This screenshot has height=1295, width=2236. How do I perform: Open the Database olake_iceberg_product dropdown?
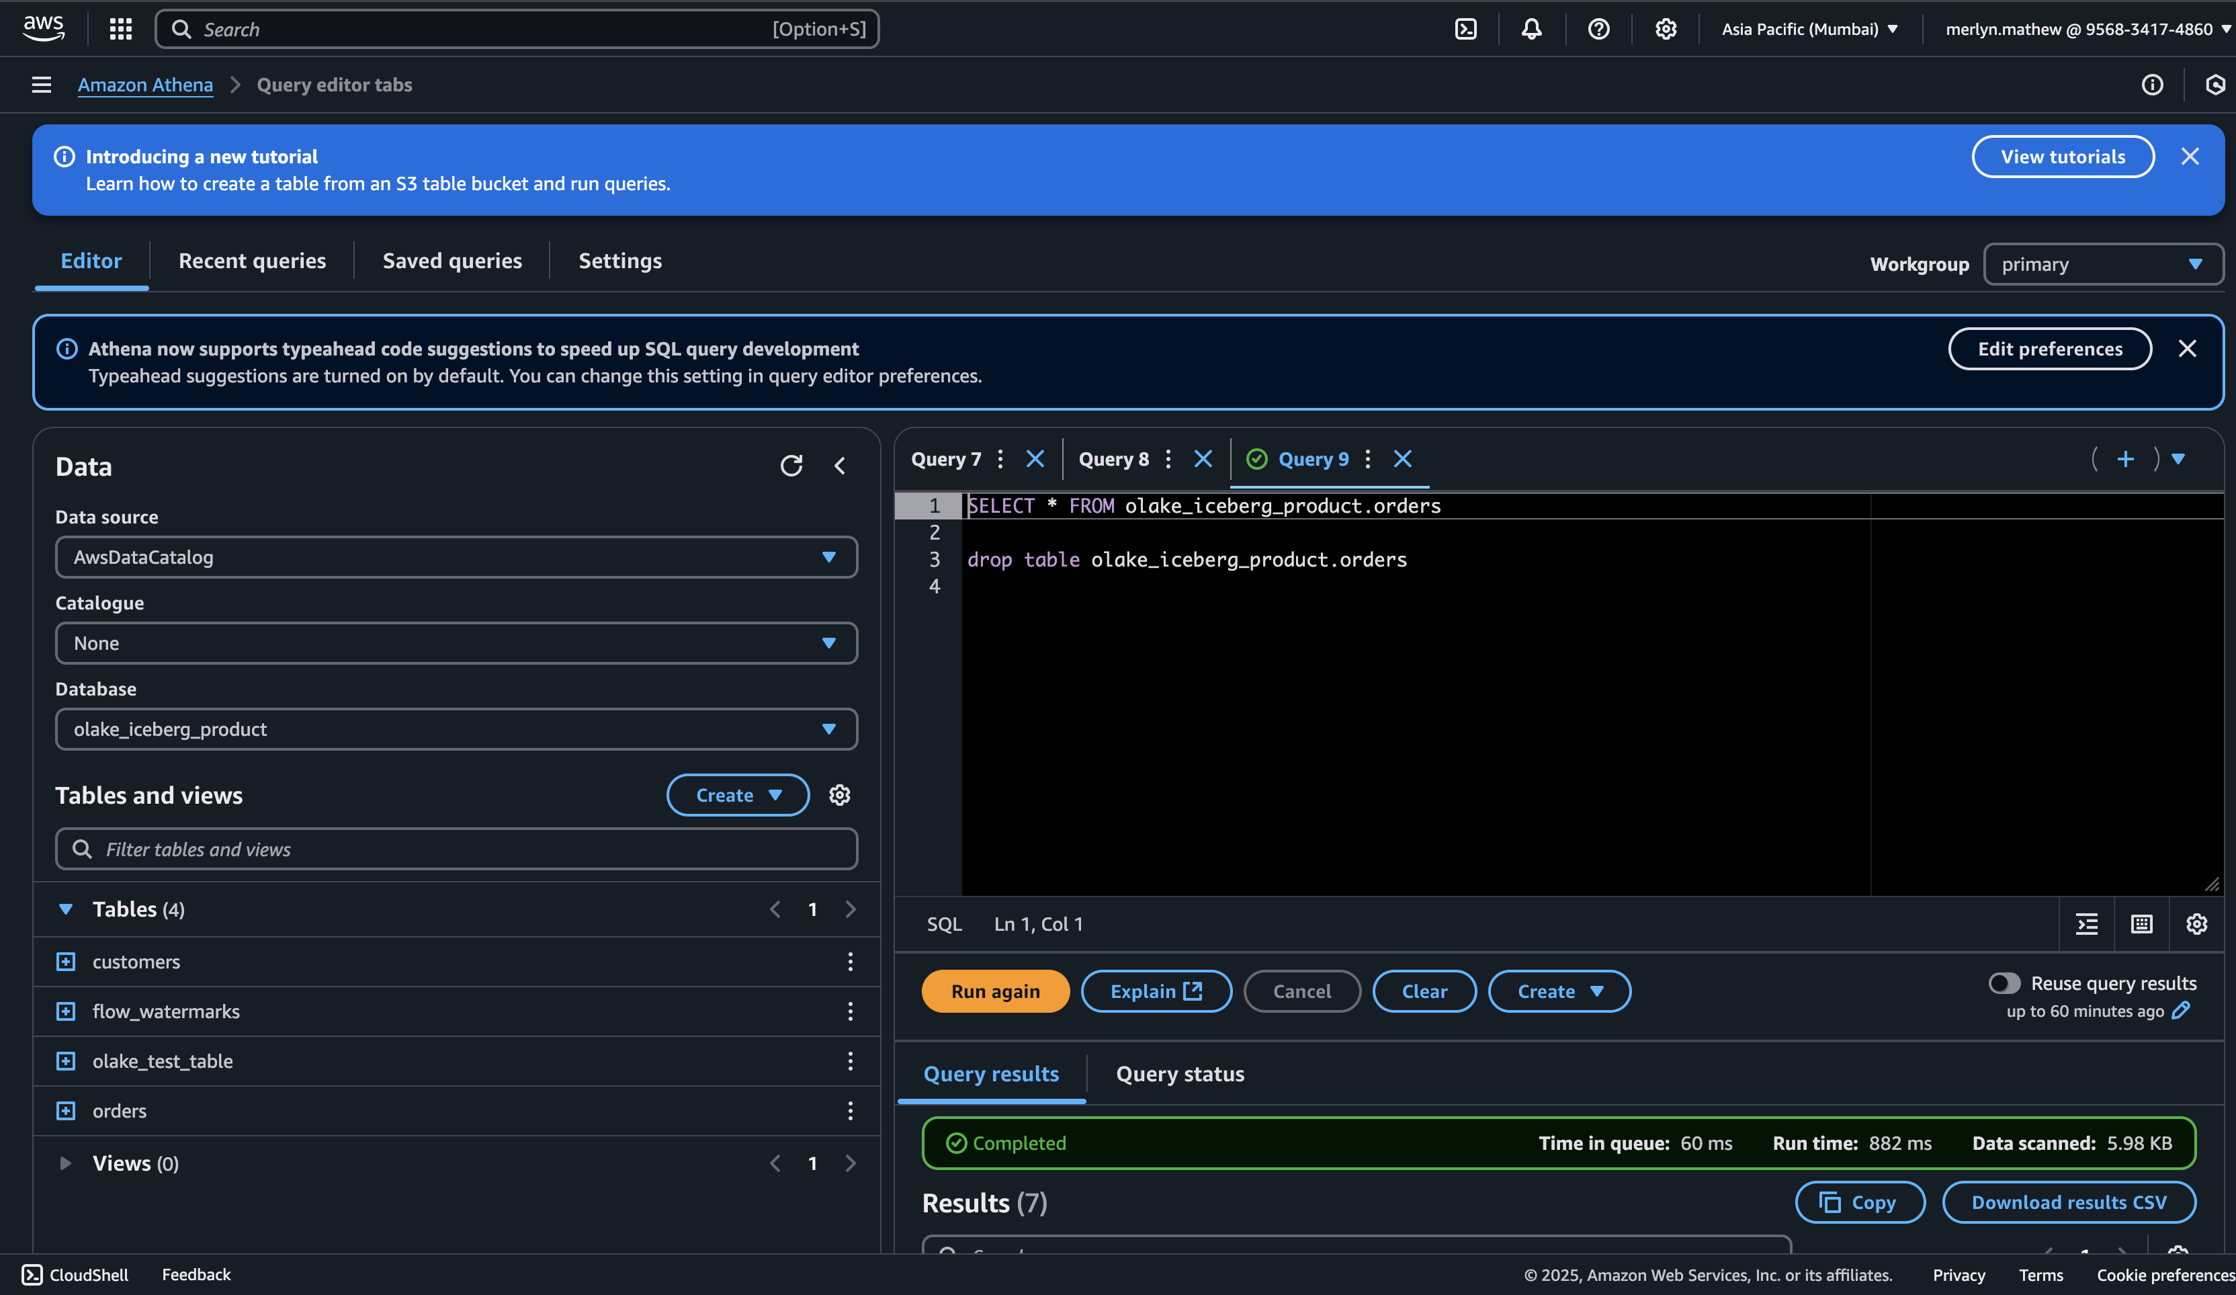(x=456, y=730)
